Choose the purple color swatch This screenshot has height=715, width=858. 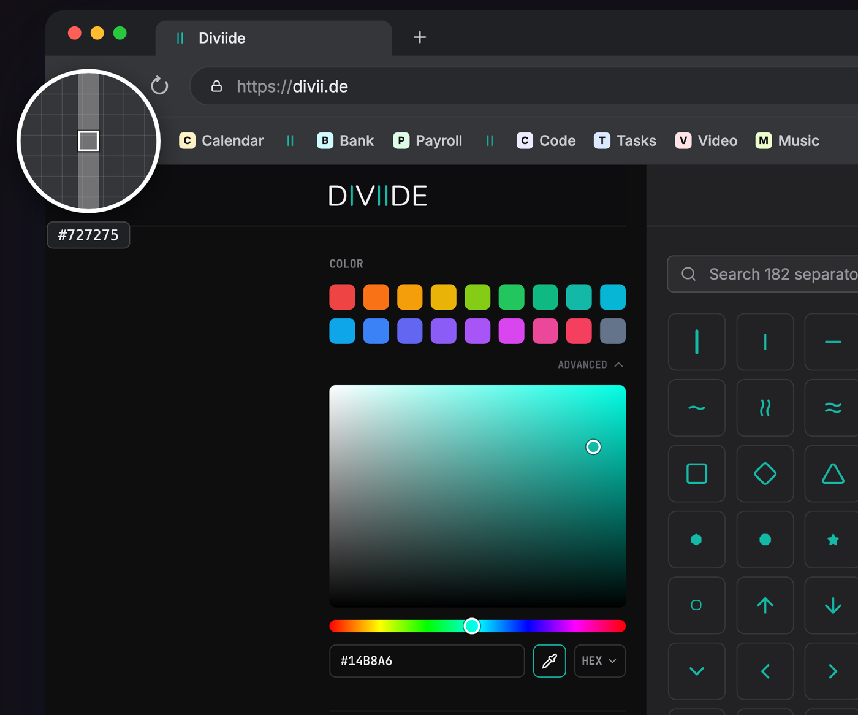pyautogui.click(x=477, y=331)
